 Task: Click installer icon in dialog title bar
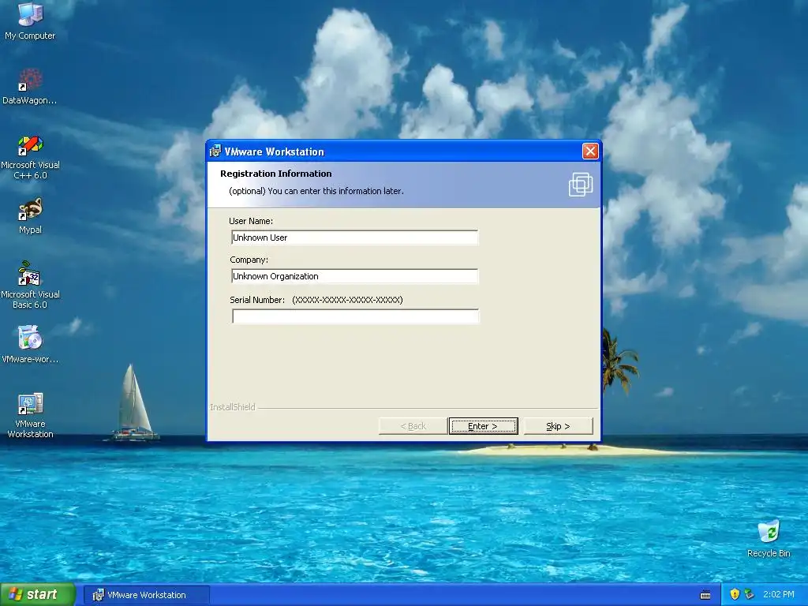(x=215, y=151)
